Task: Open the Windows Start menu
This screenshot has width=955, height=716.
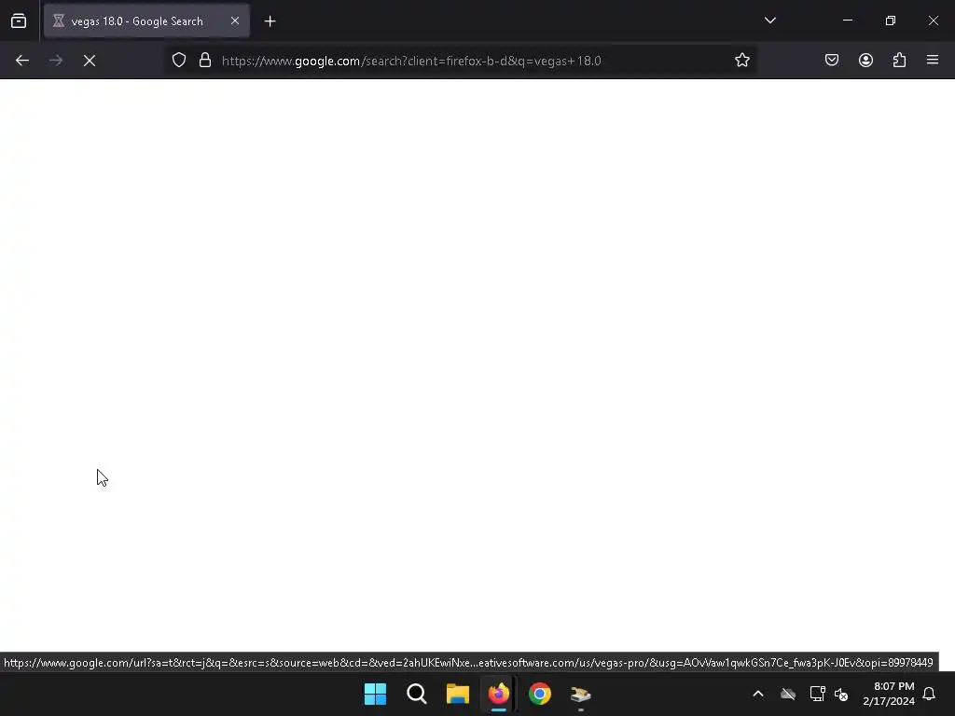Action: [375, 694]
